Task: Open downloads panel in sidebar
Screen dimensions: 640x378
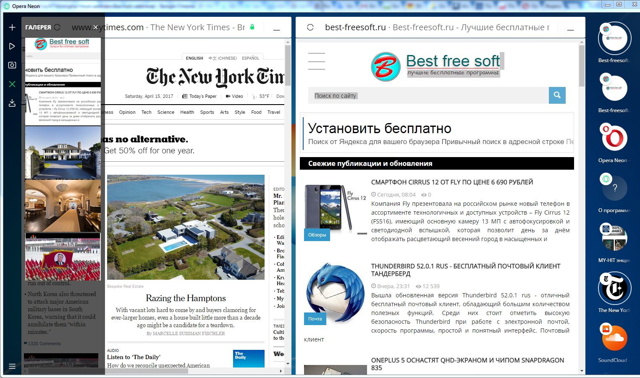Action: tap(12, 103)
